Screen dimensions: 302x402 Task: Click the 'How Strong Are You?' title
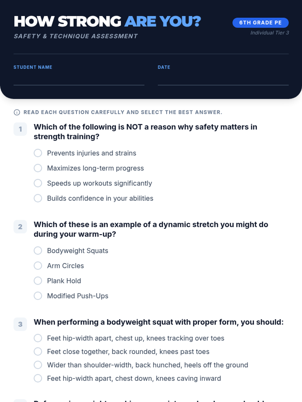point(107,21)
